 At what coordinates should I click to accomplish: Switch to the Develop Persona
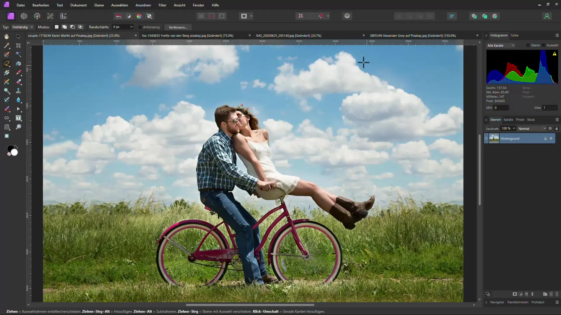point(37,16)
